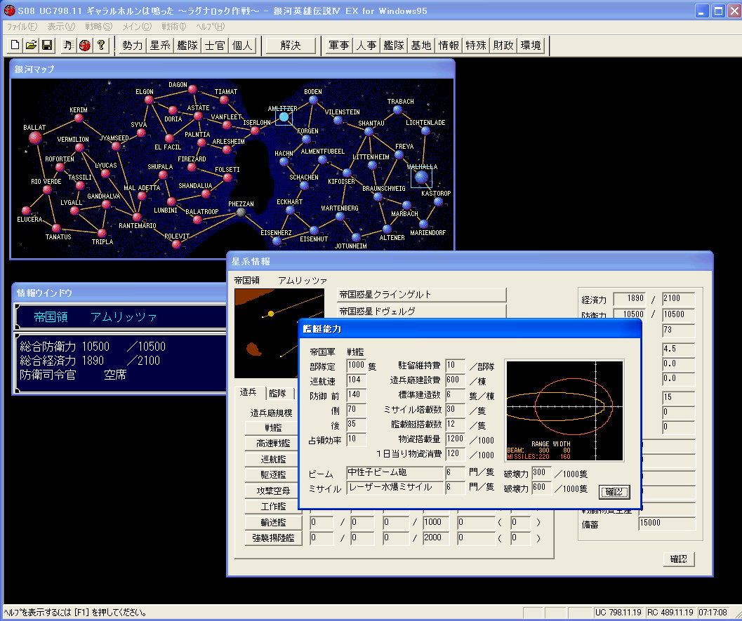Click the 勢力 toolbar button
The height and width of the screenshot is (621, 742).
pyautogui.click(x=132, y=46)
